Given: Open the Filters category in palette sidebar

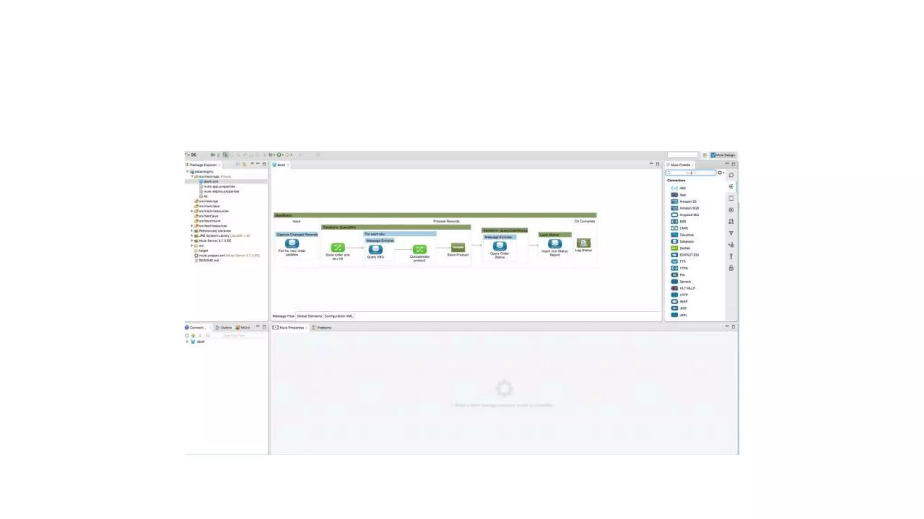Looking at the screenshot, I should pyautogui.click(x=731, y=233).
